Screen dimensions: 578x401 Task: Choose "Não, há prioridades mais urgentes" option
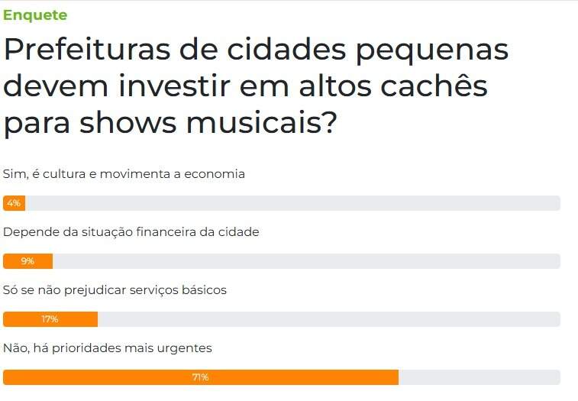[108, 348]
